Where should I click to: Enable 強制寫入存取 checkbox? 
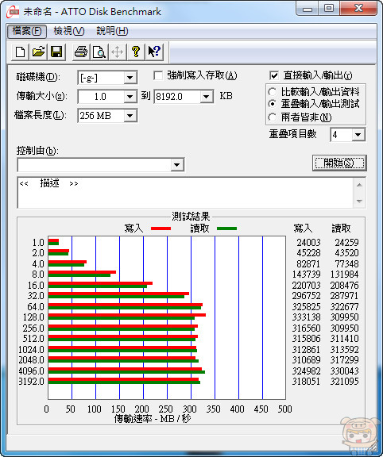click(158, 76)
